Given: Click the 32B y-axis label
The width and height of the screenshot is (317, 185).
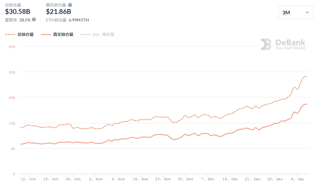Looking at the screenshot, I should tap(12, 72).
